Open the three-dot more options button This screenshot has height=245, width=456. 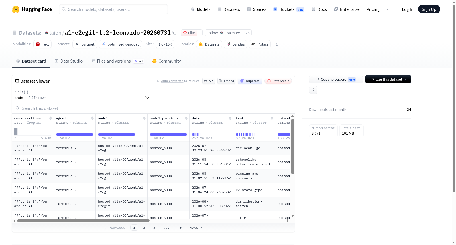pos(313,90)
